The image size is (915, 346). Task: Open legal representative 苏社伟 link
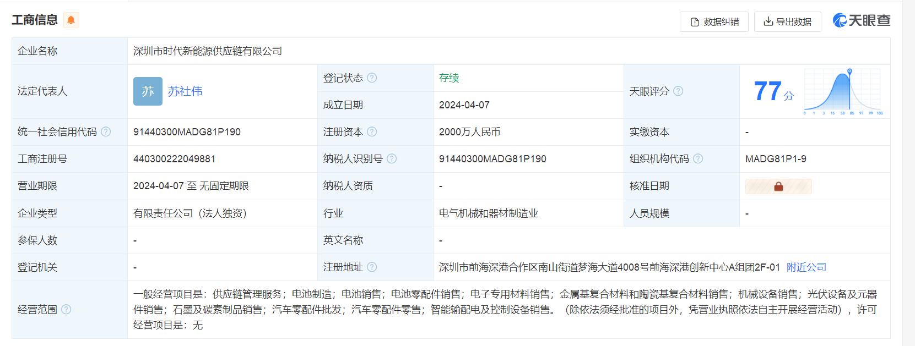185,91
